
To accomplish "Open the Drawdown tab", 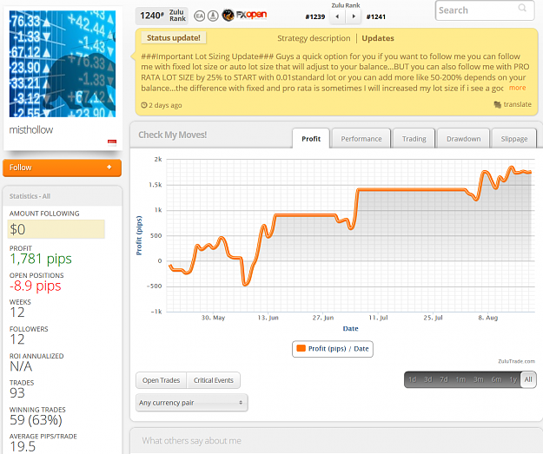I will coord(463,139).
